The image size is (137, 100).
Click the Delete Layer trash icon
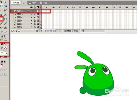point(37,31)
